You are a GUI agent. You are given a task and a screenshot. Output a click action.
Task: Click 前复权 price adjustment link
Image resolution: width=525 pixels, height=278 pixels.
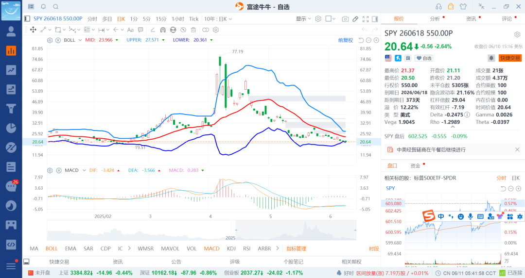tap(346, 40)
